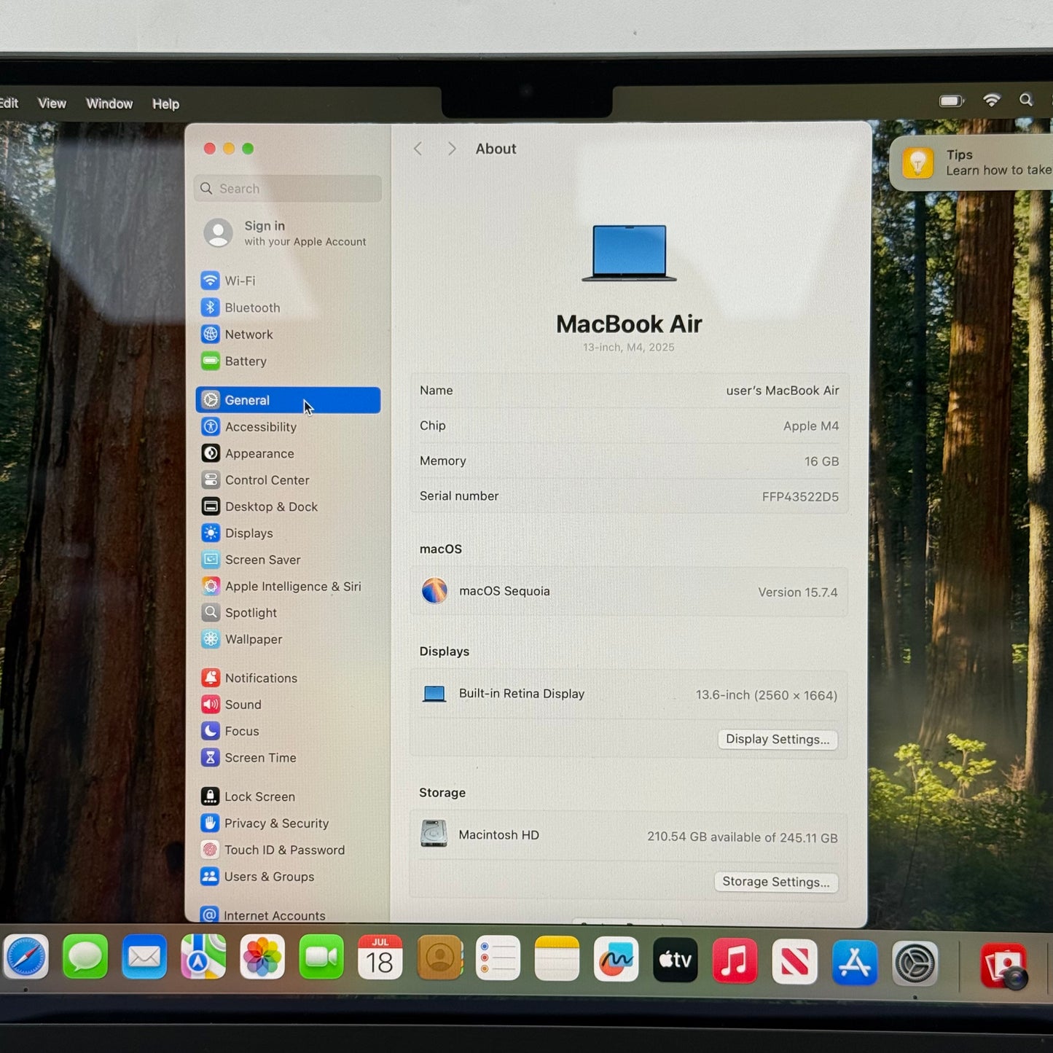This screenshot has width=1053, height=1053.
Task: Click the 16 GB memory value
Action: (821, 462)
